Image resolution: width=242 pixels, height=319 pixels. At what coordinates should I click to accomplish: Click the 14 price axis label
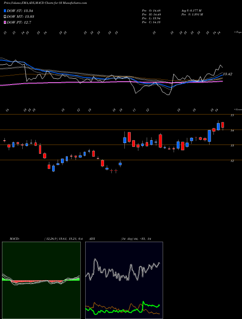coord(232,130)
